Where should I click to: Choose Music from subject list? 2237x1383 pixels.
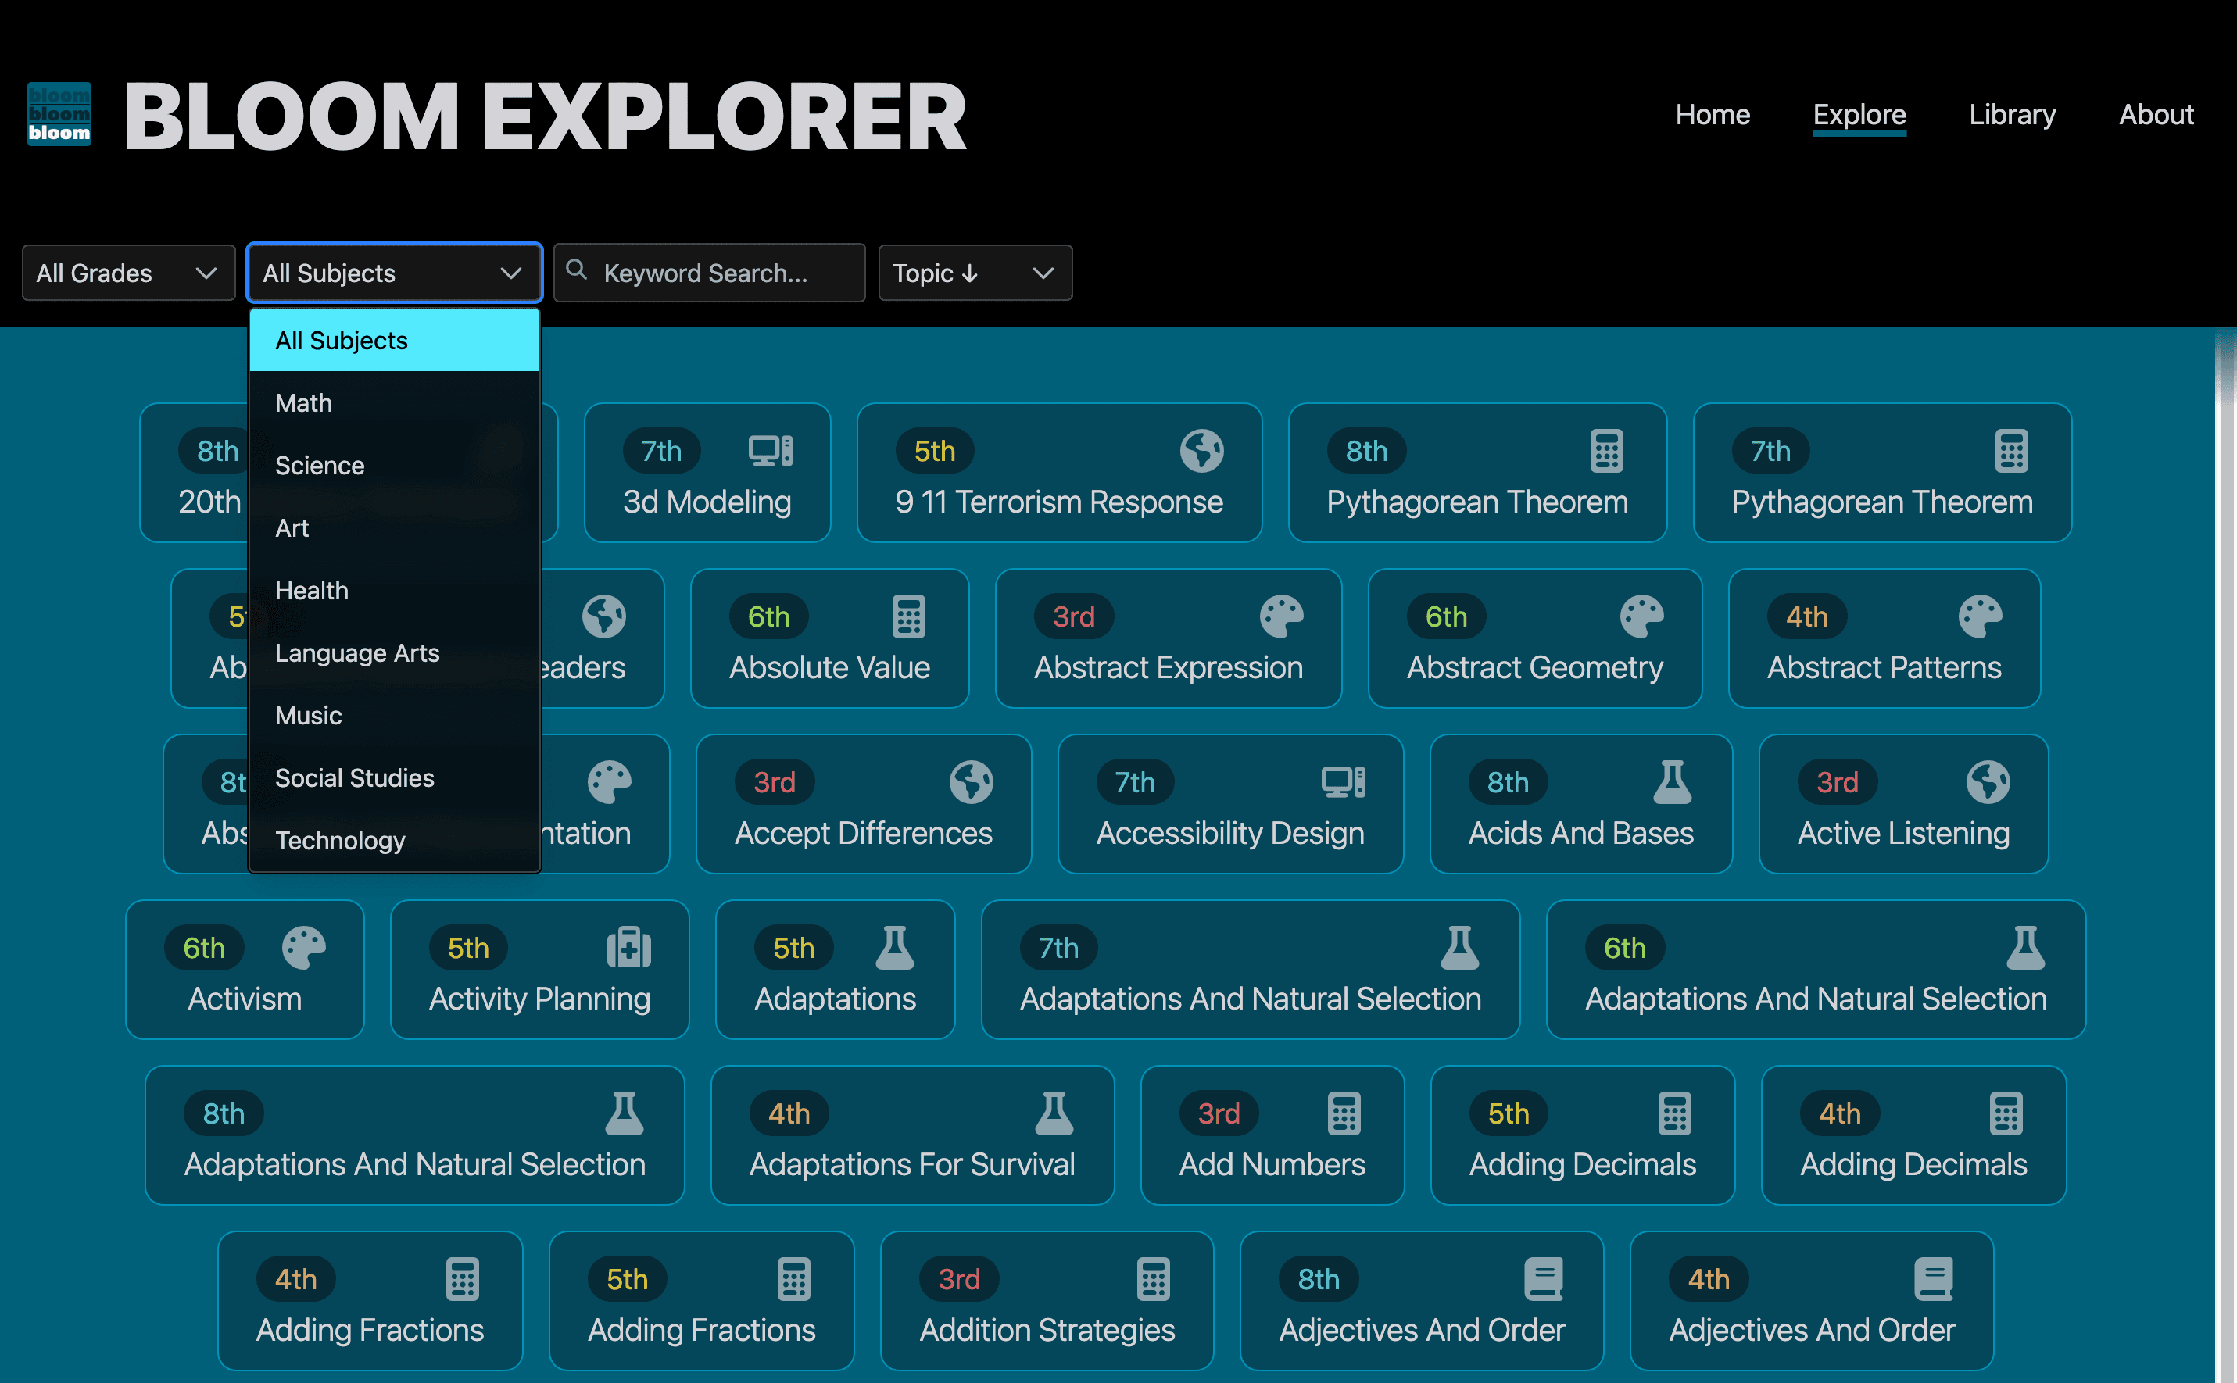coord(395,715)
